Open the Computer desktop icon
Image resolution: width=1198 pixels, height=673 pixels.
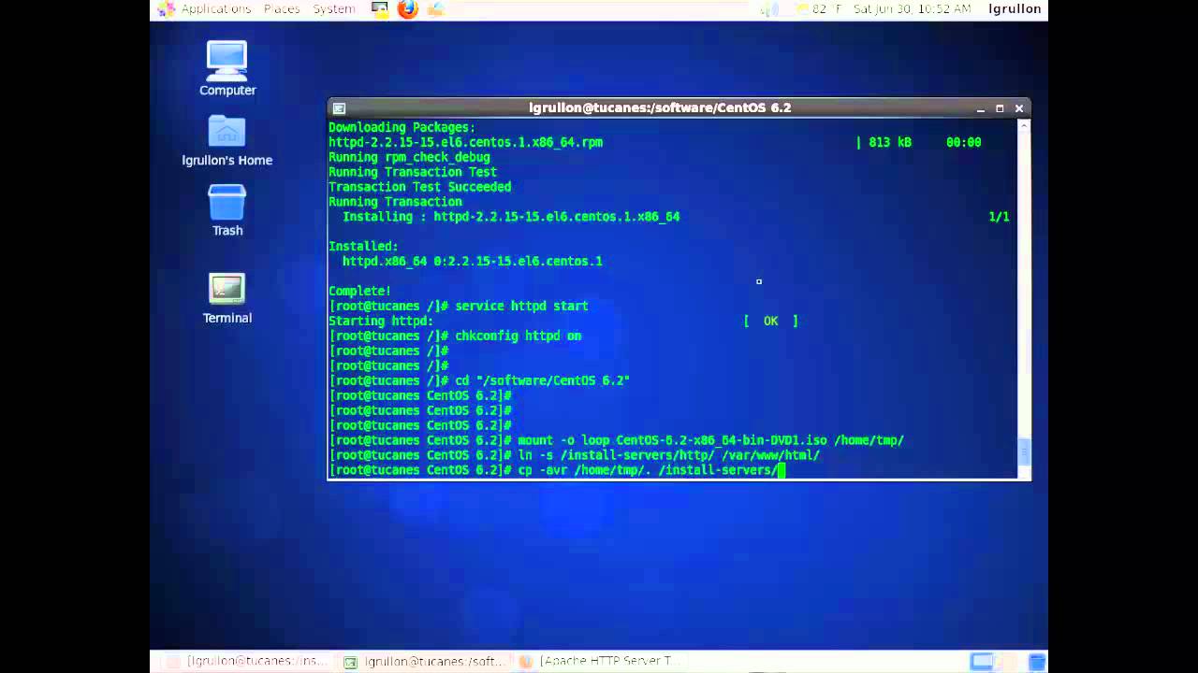point(227,68)
